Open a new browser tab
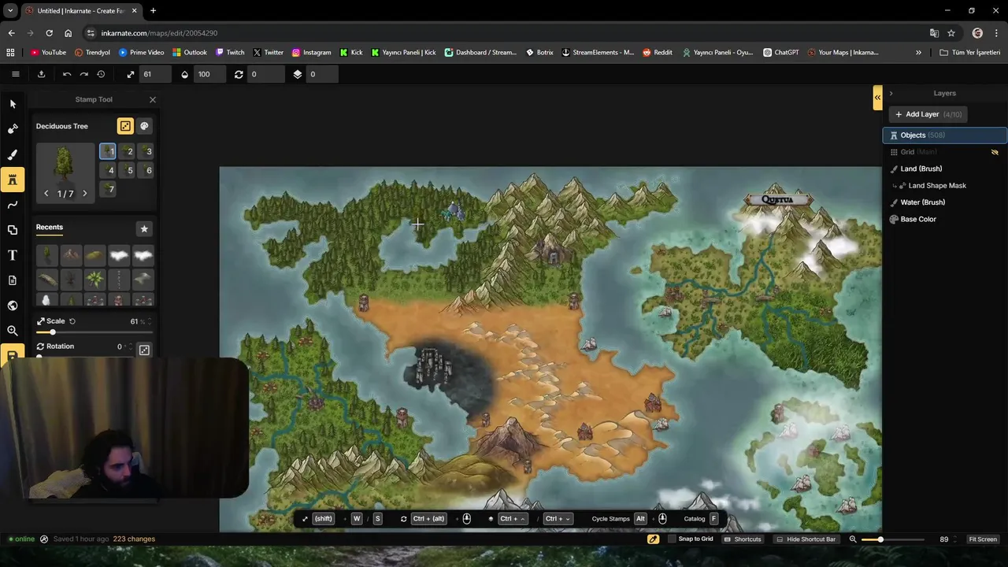Screen dimensions: 1008x567 point(153,10)
